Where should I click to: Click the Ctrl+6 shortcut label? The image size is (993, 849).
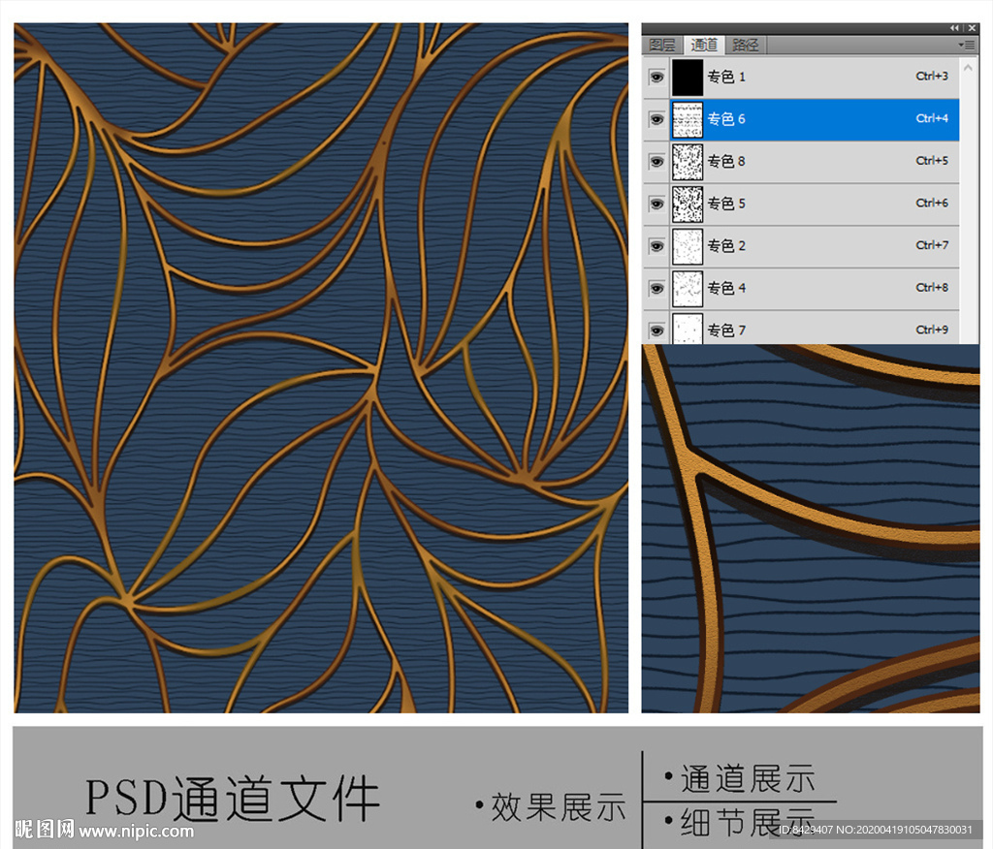[932, 203]
